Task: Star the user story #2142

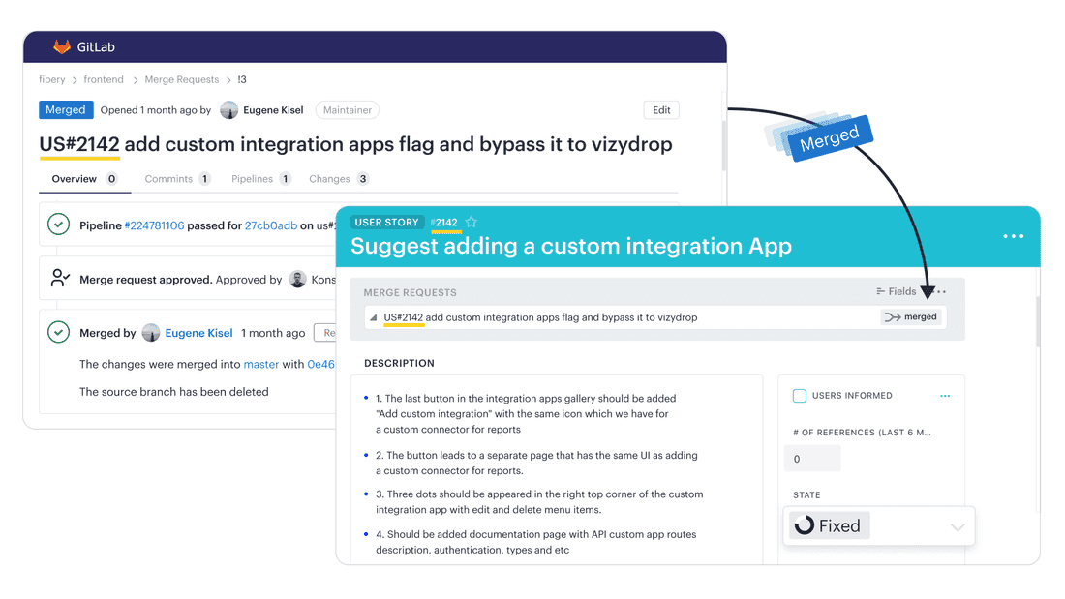Action: [472, 222]
